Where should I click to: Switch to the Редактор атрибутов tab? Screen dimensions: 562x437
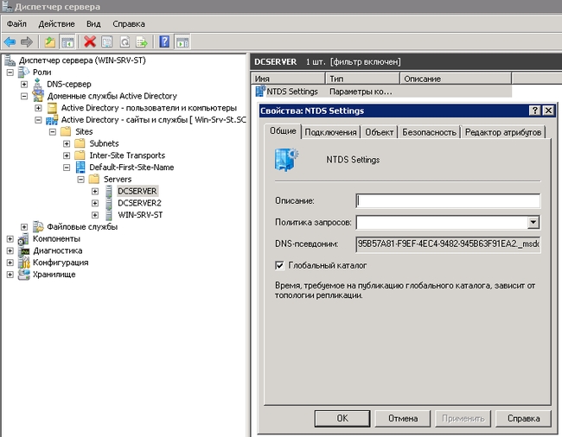point(502,132)
